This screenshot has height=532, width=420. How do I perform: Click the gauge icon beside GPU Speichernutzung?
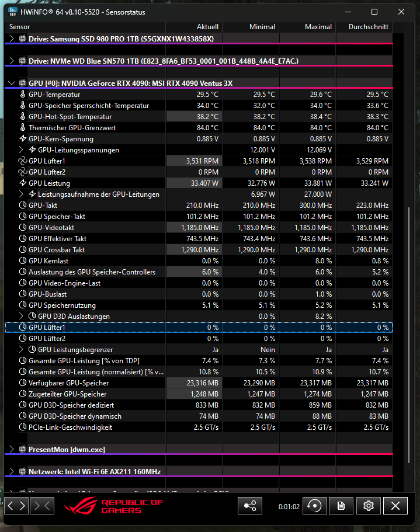point(23,305)
